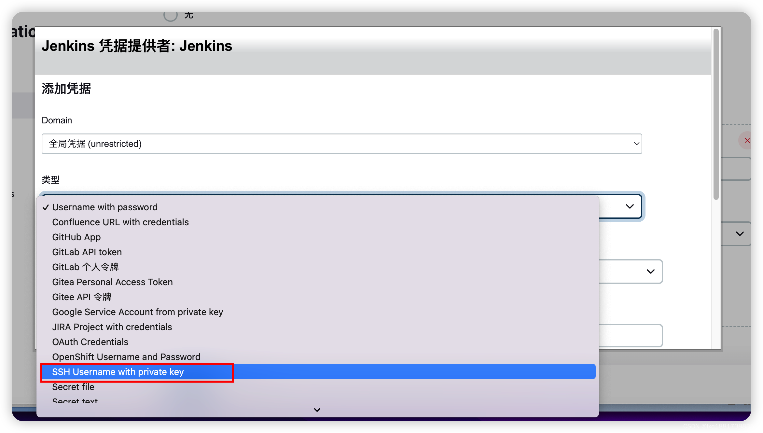
Task: Select Gitee API 令牌 option
Action: pos(317,297)
